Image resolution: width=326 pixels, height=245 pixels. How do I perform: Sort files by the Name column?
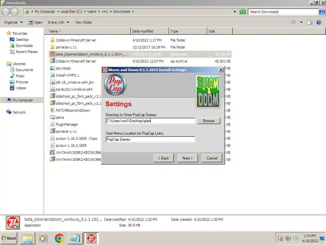coord(88,31)
